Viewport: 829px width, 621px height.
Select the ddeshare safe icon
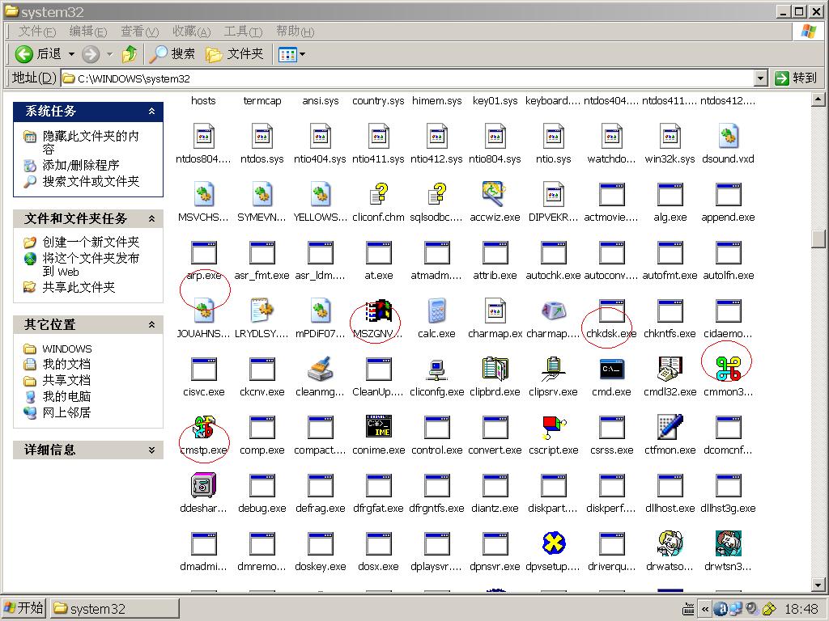point(203,485)
